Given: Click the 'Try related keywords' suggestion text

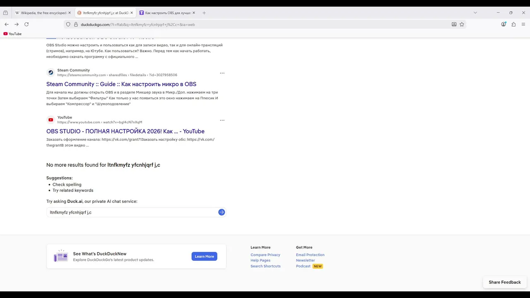Looking at the screenshot, I should click(73, 190).
